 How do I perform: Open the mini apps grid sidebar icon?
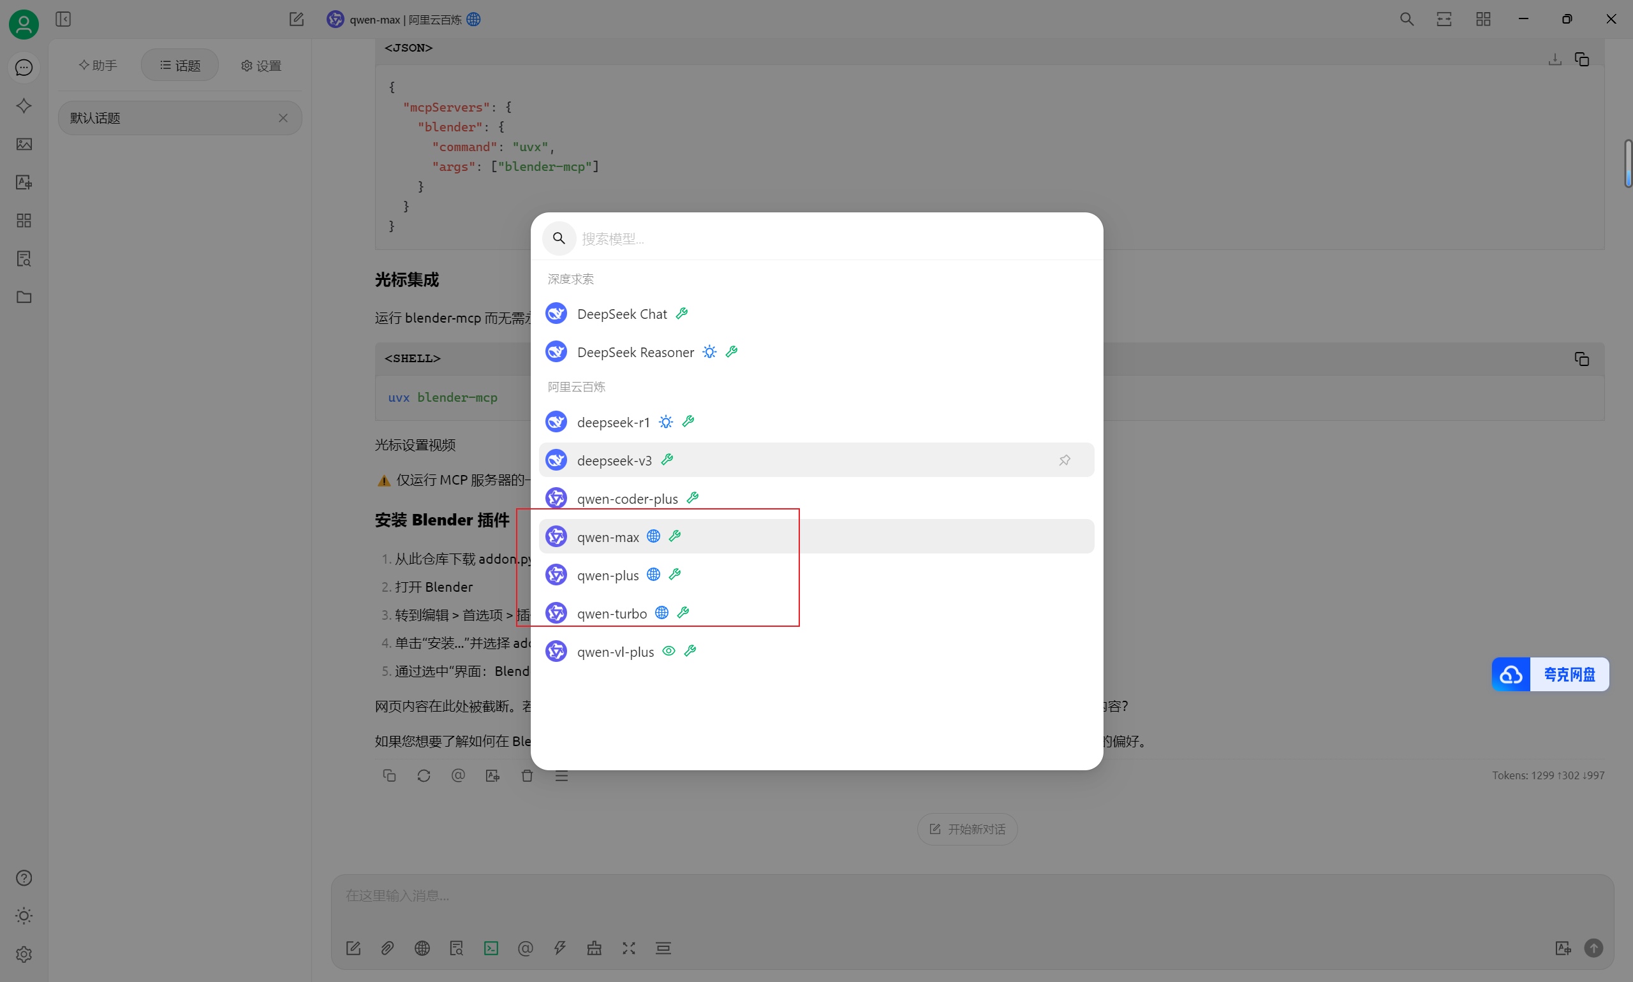[24, 221]
